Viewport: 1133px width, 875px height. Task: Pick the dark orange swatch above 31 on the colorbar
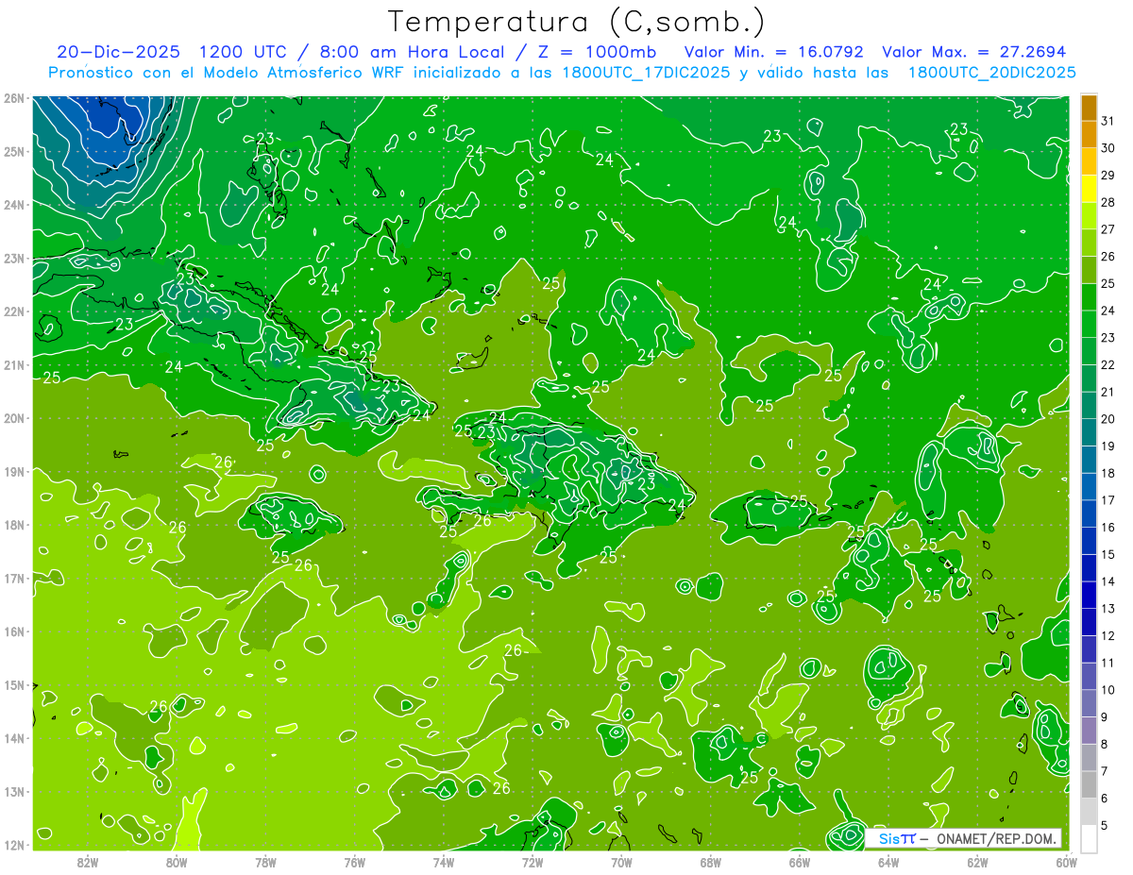[x=1090, y=108]
